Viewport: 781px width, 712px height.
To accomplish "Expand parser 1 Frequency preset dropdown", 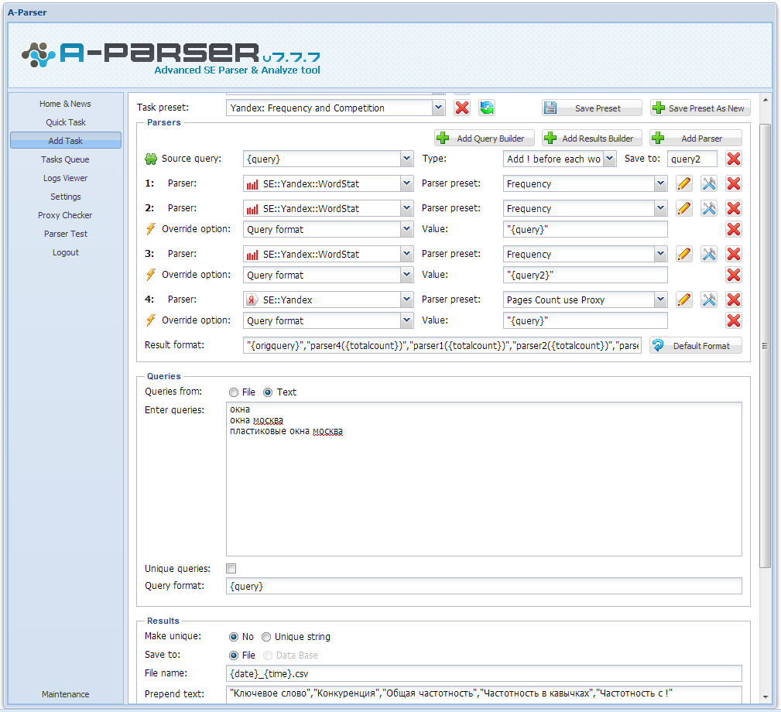I will 660,183.
